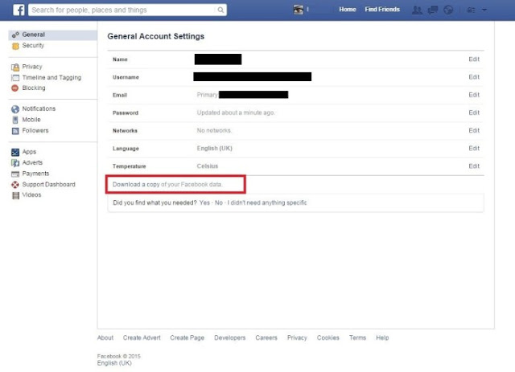Change language via English (UK) footer link
515x372 pixels.
(x=114, y=363)
